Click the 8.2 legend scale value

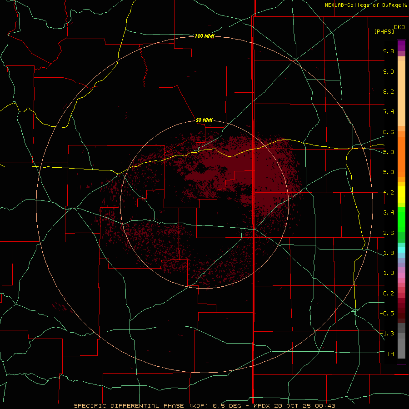[389, 91]
